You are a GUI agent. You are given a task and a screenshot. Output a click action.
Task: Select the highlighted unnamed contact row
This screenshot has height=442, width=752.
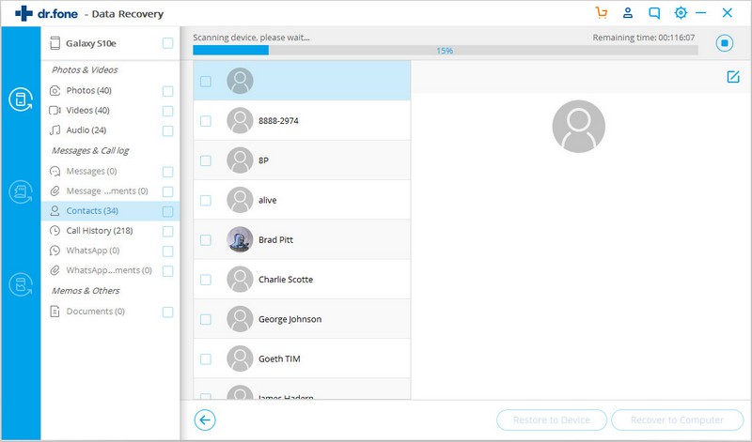[302, 81]
